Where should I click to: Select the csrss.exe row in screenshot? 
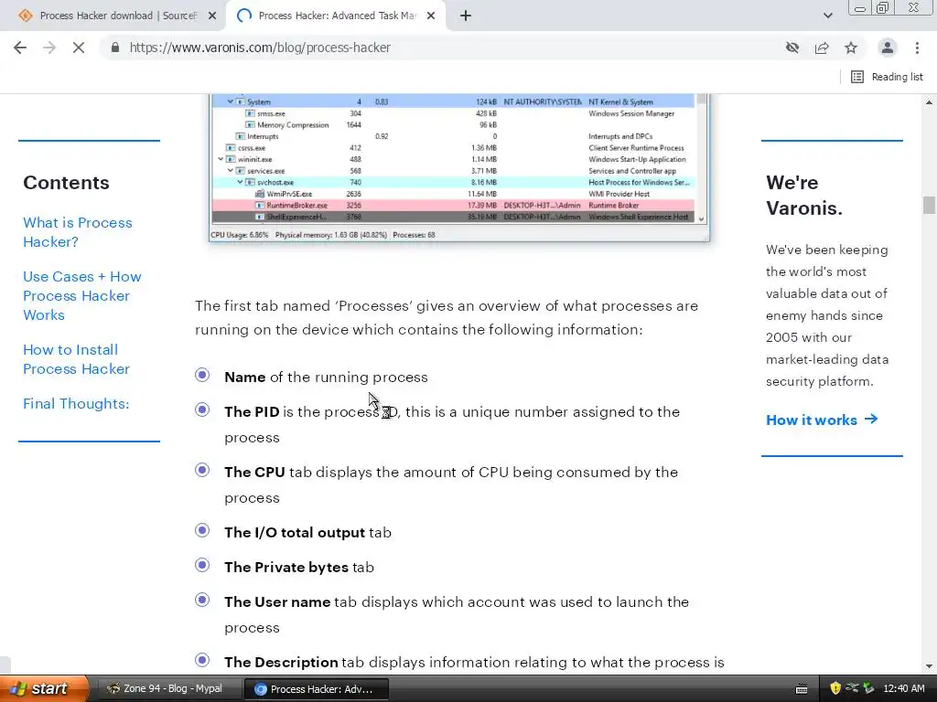[453, 148]
